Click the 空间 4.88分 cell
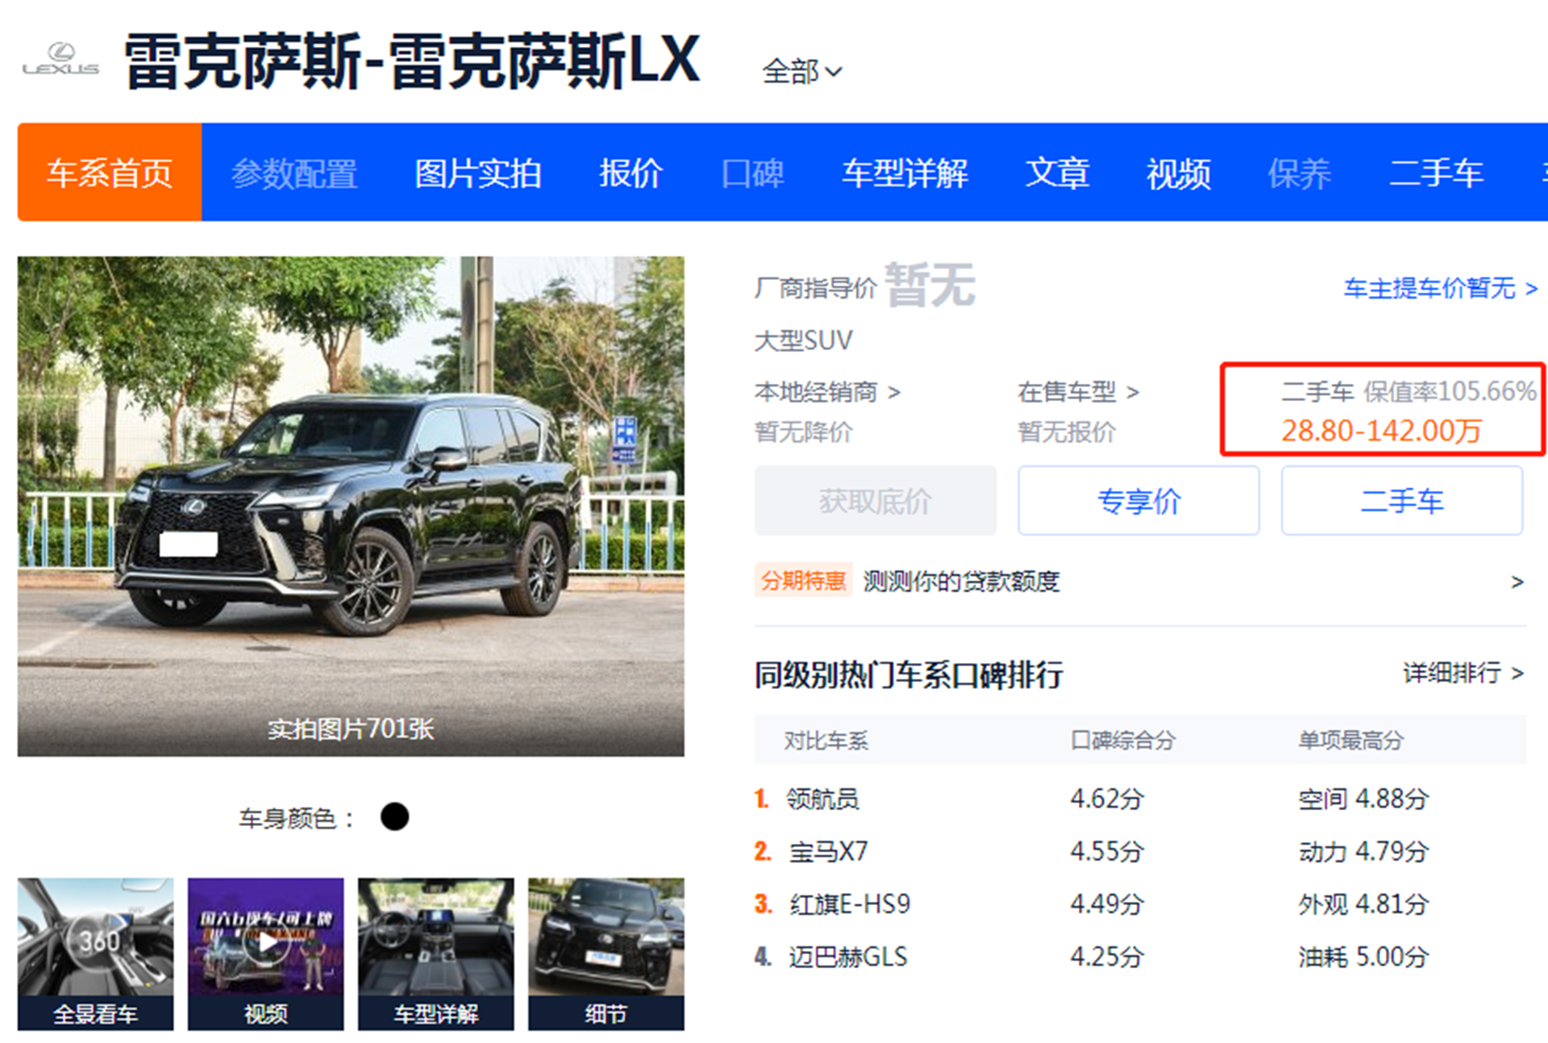 coord(1363,799)
